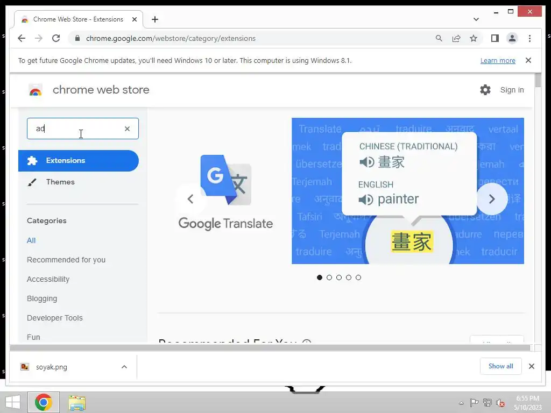The height and width of the screenshot is (413, 551).
Task: Open the Learn more link
Action: tap(498, 60)
